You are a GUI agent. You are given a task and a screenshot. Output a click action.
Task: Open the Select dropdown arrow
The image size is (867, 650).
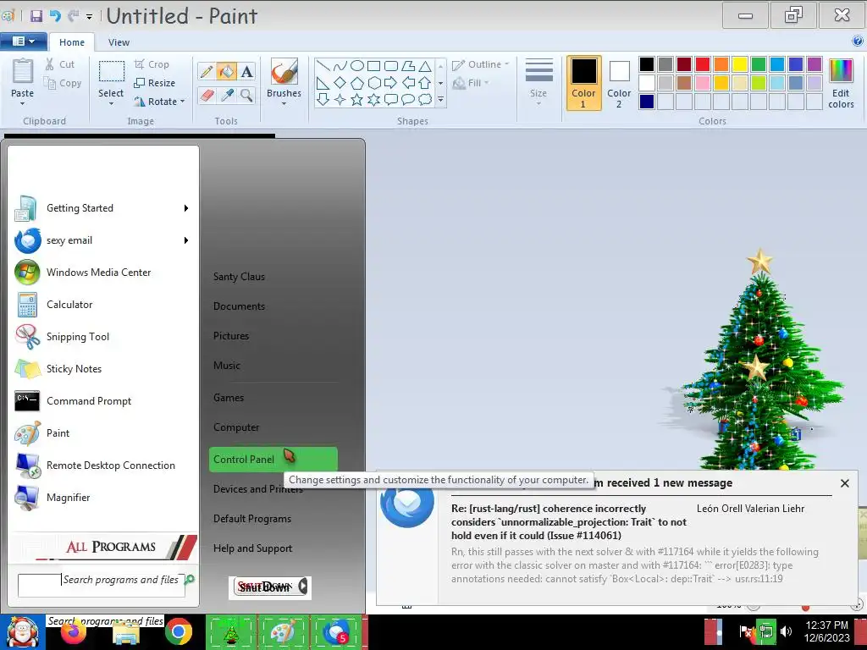tap(111, 104)
